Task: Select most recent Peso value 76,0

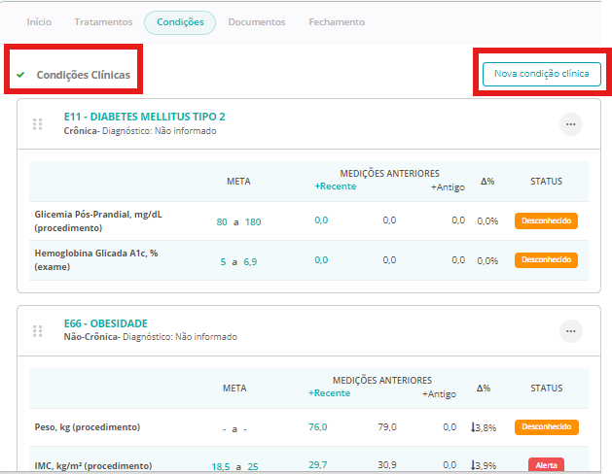Action: (317, 426)
